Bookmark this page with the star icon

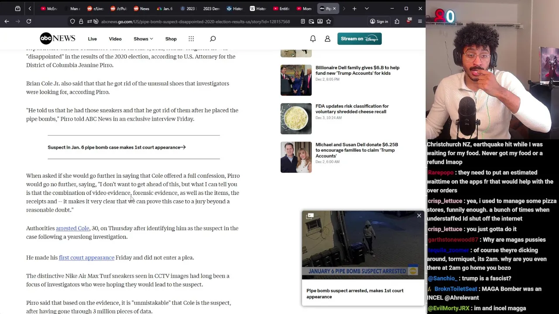click(x=328, y=21)
